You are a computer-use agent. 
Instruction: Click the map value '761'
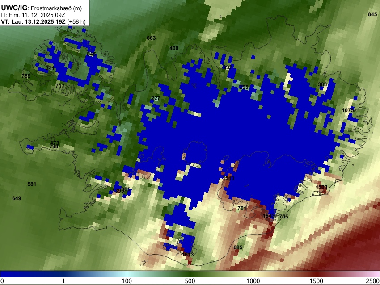point(242,208)
